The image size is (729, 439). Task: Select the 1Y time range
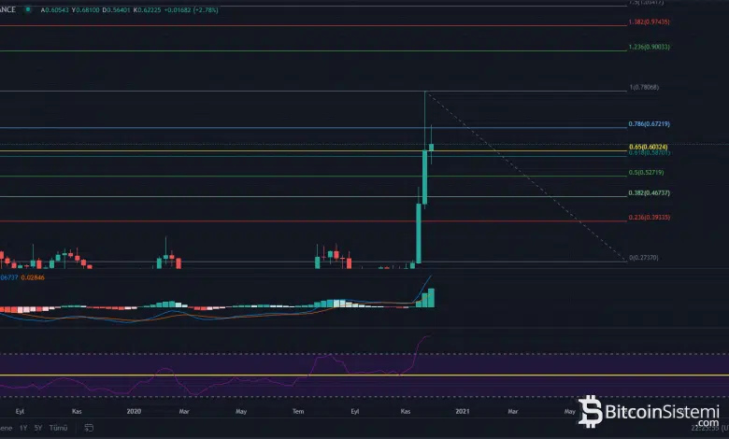click(21, 428)
